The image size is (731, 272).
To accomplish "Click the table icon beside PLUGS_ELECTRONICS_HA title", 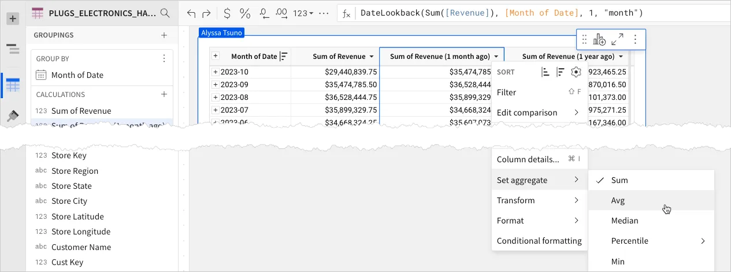I will (38, 13).
